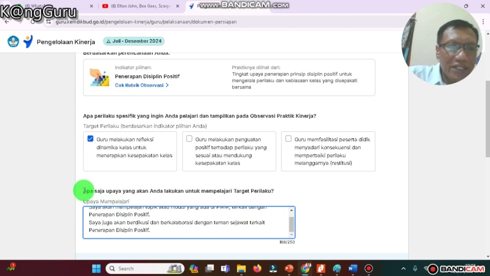Open the Cek Rubrik Observasi link

click(139, 85)
